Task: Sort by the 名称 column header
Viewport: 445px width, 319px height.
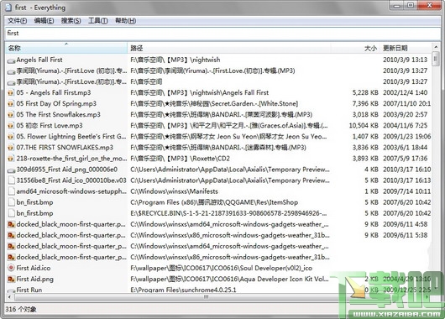Action: [x=66, y=48]
